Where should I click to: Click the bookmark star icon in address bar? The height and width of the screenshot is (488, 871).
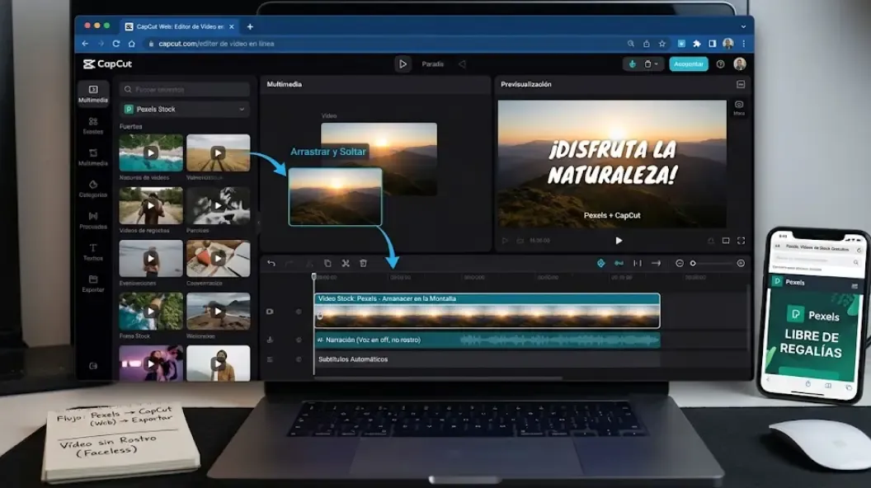662,44
